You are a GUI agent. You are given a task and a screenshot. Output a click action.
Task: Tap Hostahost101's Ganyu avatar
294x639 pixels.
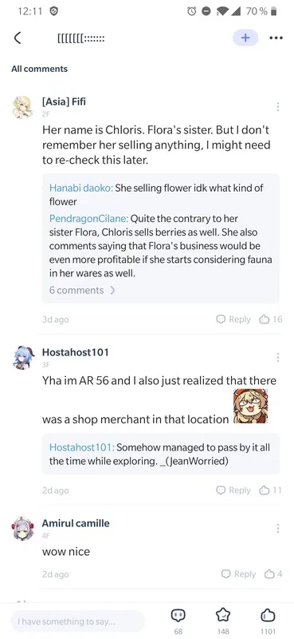click(23, 357)
